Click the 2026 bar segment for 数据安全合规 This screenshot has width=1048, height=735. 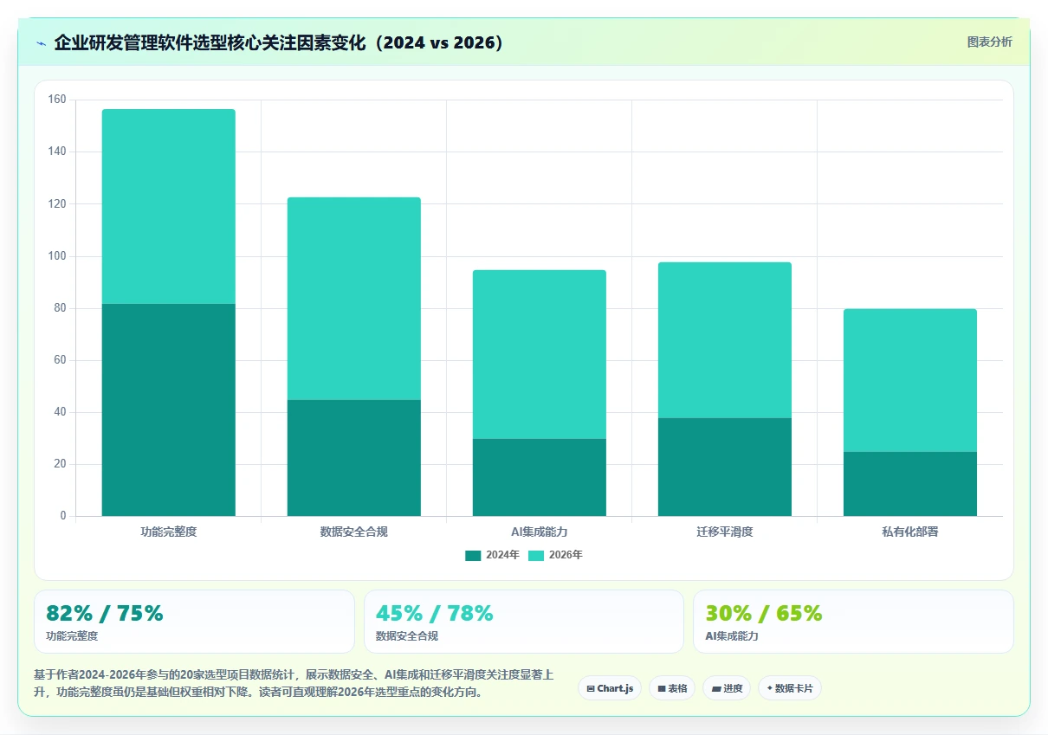354,299
